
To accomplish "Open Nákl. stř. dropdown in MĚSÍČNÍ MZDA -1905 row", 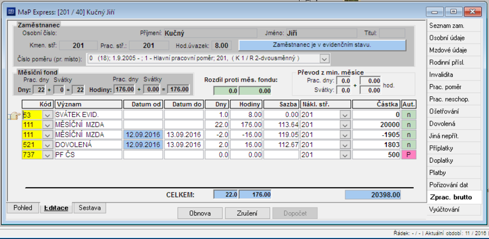I will pos(345,135).
